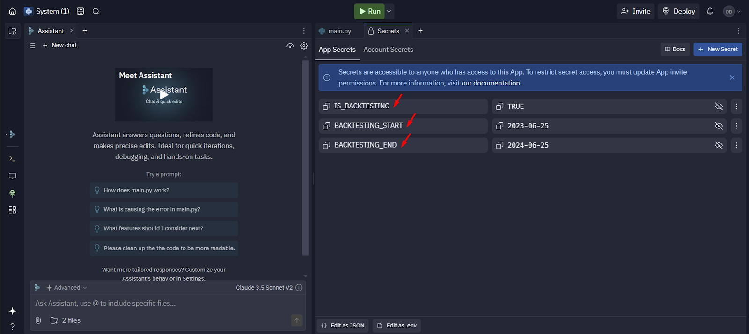Open the System (1) project menu
This screenshot has width=749, height=334.
click(47, 11)
